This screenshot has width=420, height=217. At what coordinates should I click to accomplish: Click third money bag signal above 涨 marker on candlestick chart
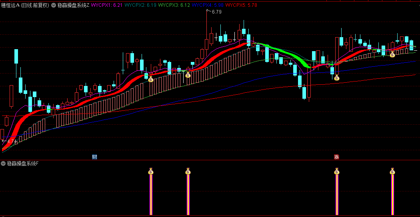[x=337, y=78]
